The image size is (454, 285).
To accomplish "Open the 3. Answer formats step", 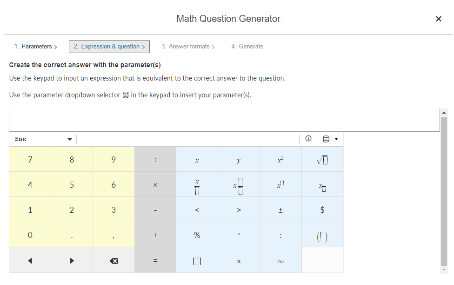I will (x=188, y=47).
